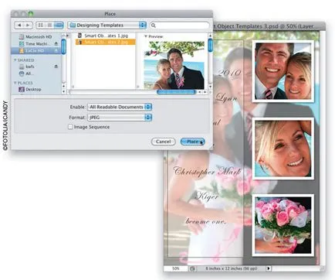
Task: Switch to list view in Place dialog
Action: (x=49, y=25)
